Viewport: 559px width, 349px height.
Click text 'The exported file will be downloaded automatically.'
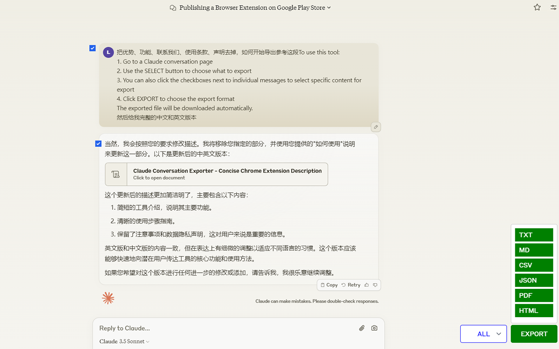point(185,108)
